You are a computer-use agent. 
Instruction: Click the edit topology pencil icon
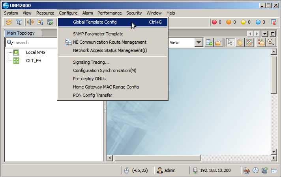pos(249,42)
